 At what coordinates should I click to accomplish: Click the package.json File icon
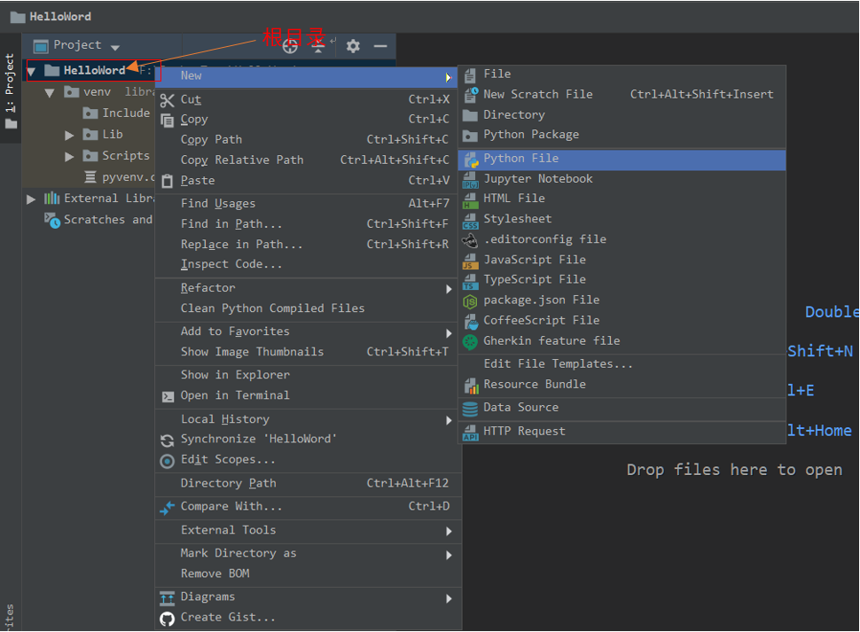471,301
